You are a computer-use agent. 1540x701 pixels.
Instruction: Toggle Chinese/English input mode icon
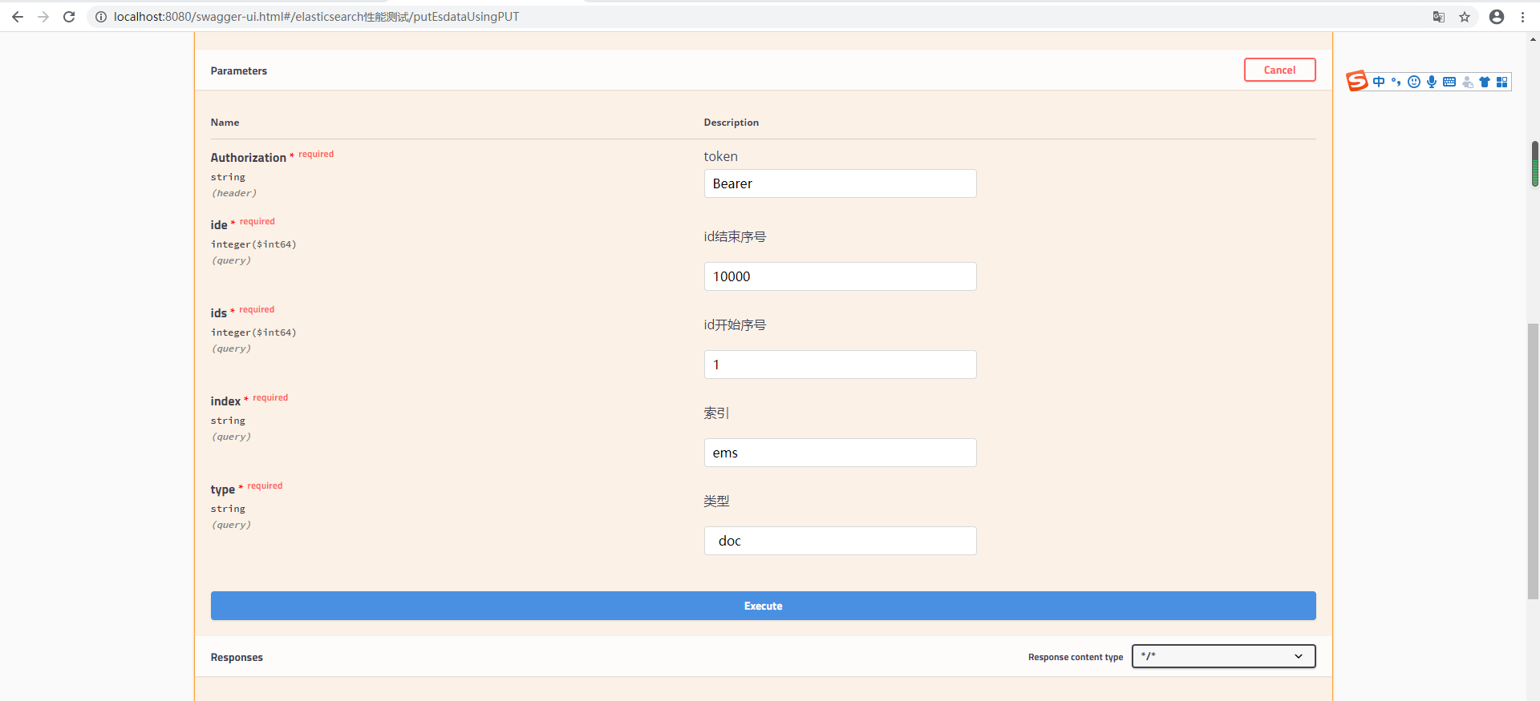(1379, 82)
